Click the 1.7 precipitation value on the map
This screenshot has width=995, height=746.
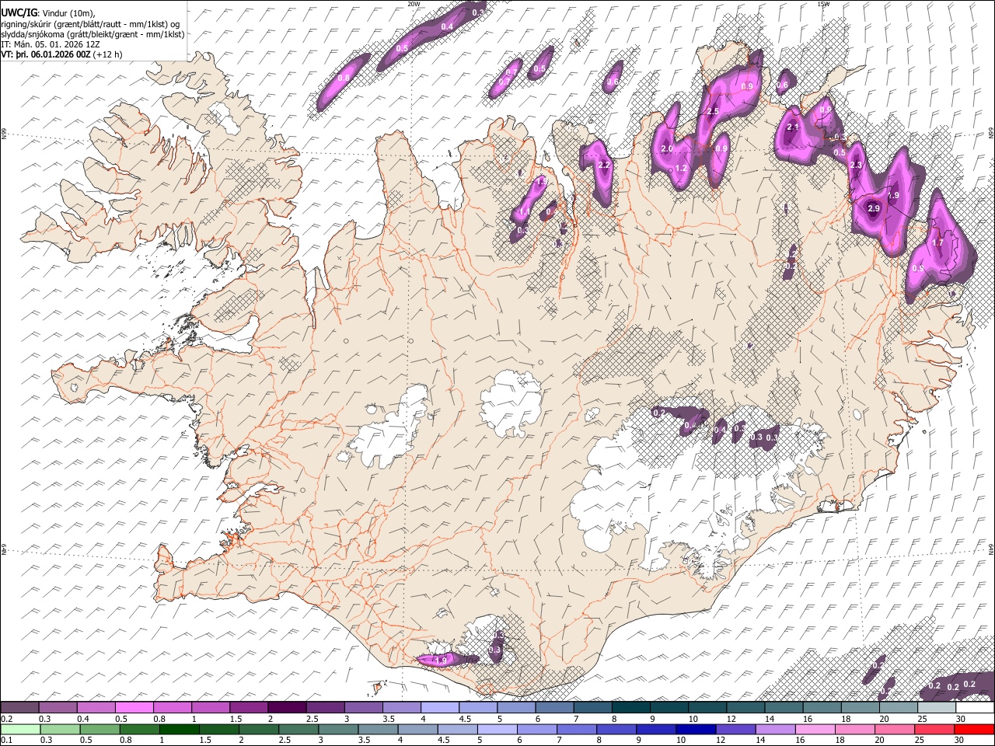pos(937,242)
